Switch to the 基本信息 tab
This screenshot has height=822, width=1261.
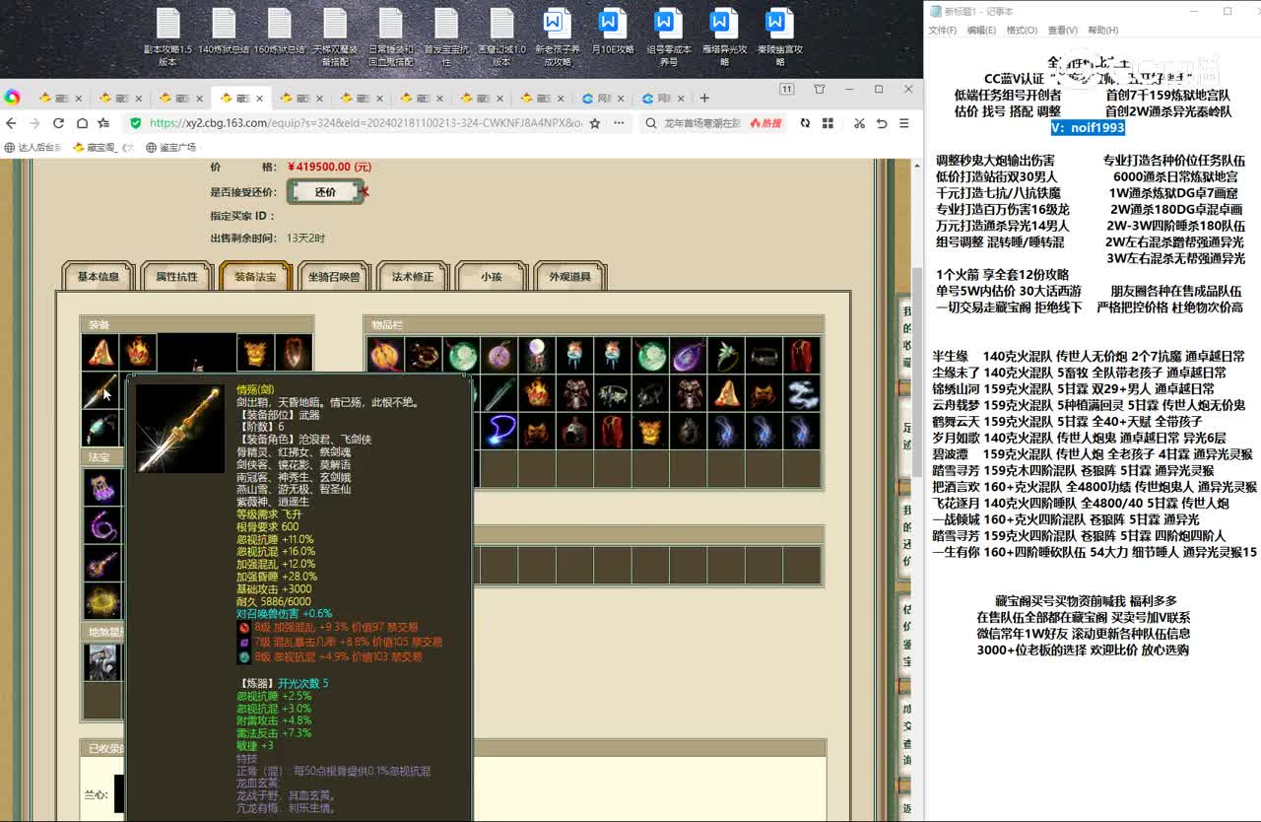tap(99, 277)
